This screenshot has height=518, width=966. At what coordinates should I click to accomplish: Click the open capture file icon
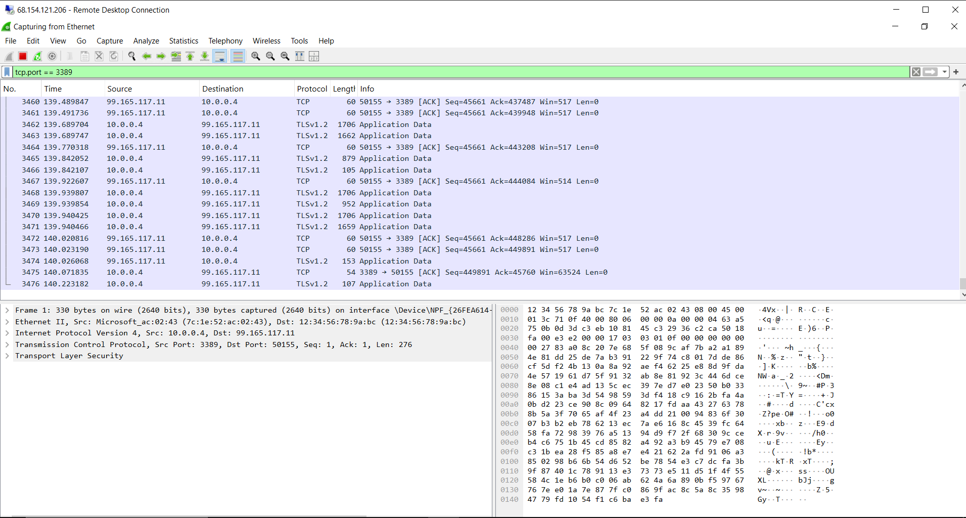coord(70,56)
